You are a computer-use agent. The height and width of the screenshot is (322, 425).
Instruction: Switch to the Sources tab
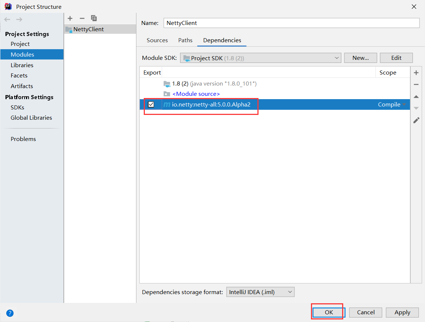(x=157, y=40)
